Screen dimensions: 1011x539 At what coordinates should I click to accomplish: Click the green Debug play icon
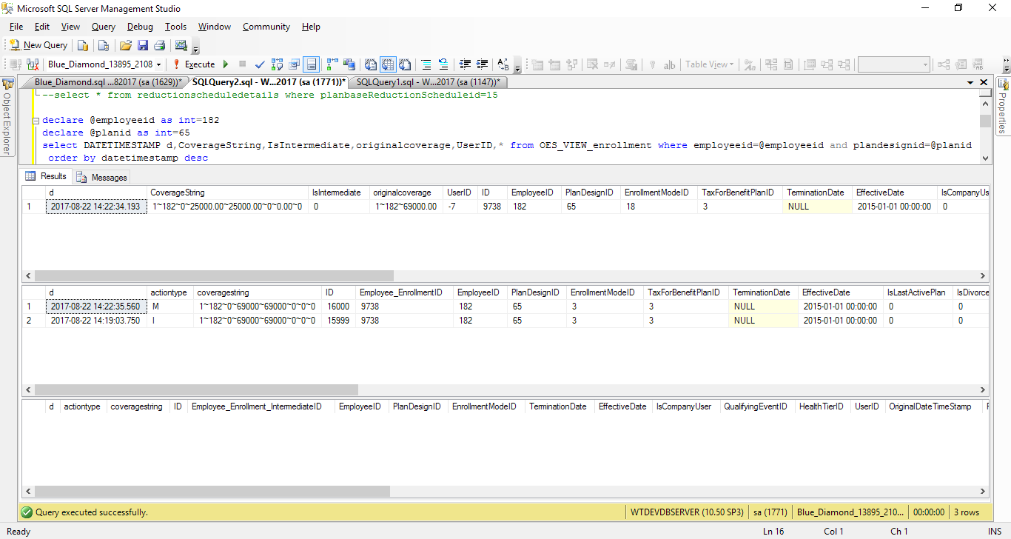coord(225,64)
